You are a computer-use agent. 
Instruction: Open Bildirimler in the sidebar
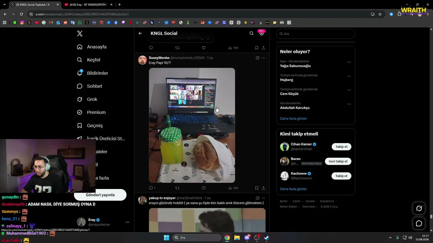point(93,73)
